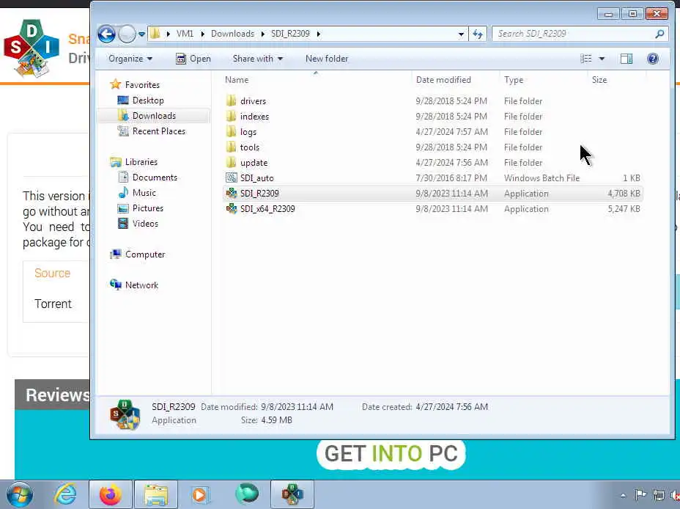Screen dimensions: 680x509
Task: Select Network in navigation pane
Action: (x=141, y=285)
